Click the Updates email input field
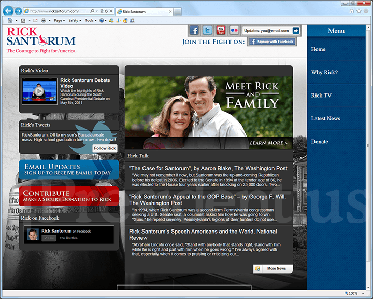 267,31
